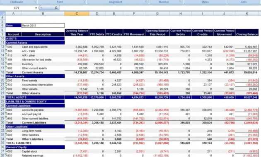This screenshot has height=157, width=261.
Task: Select column E header
Action: (114, 14)
